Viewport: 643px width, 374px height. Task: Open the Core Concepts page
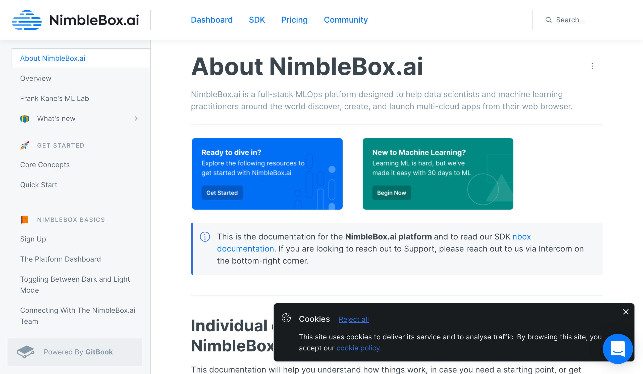pyautogui.click(x=45, y=165)
